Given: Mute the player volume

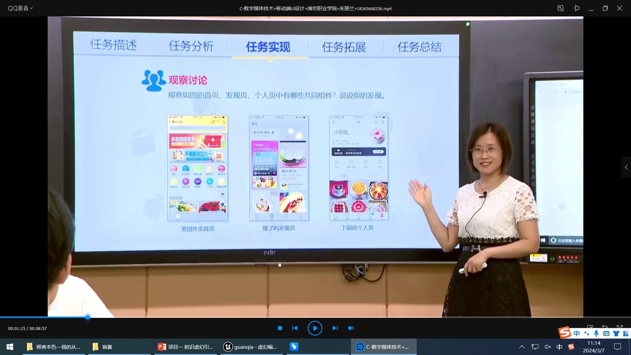Looking at the screenshot, I should pyautogui.click(x=351, y=328).
